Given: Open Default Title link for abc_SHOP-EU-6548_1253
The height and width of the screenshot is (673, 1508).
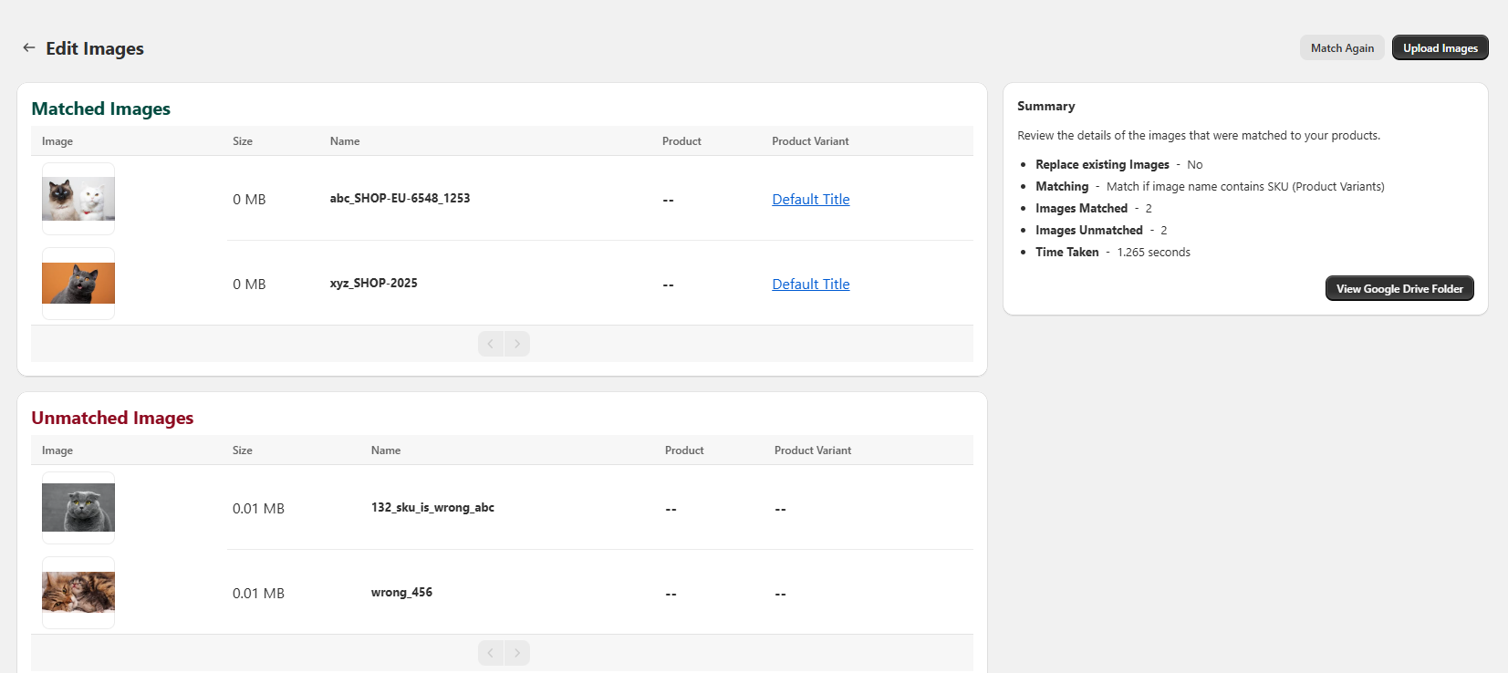Looking at the screenshot, I should [810, 200].
